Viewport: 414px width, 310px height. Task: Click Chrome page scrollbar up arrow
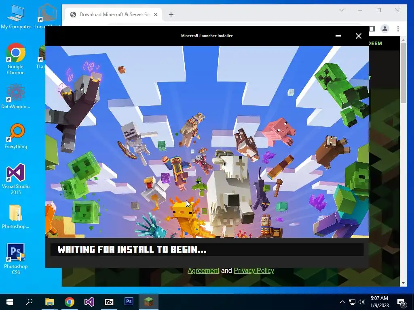pos(403,40)
